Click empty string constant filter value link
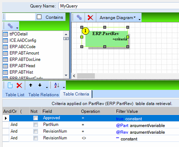The width and height of the screenshot is (179, 147). [118, 138]
